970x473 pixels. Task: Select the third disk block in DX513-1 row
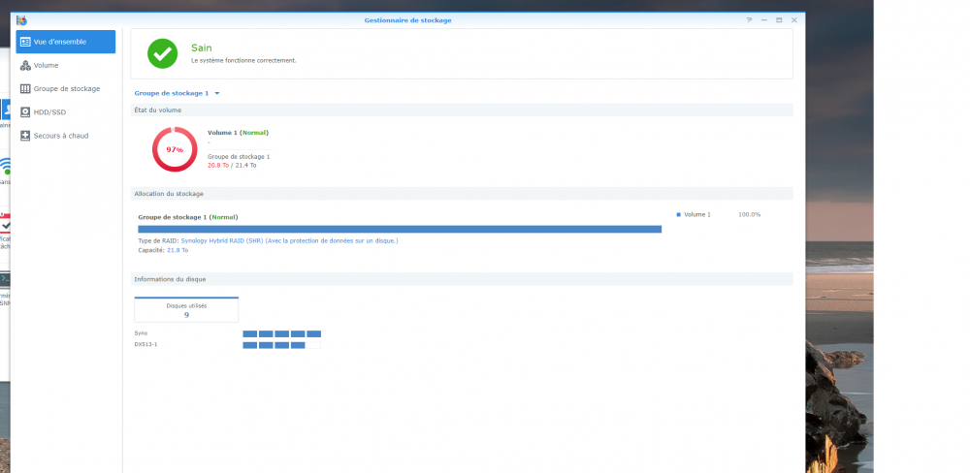(282, 345)
